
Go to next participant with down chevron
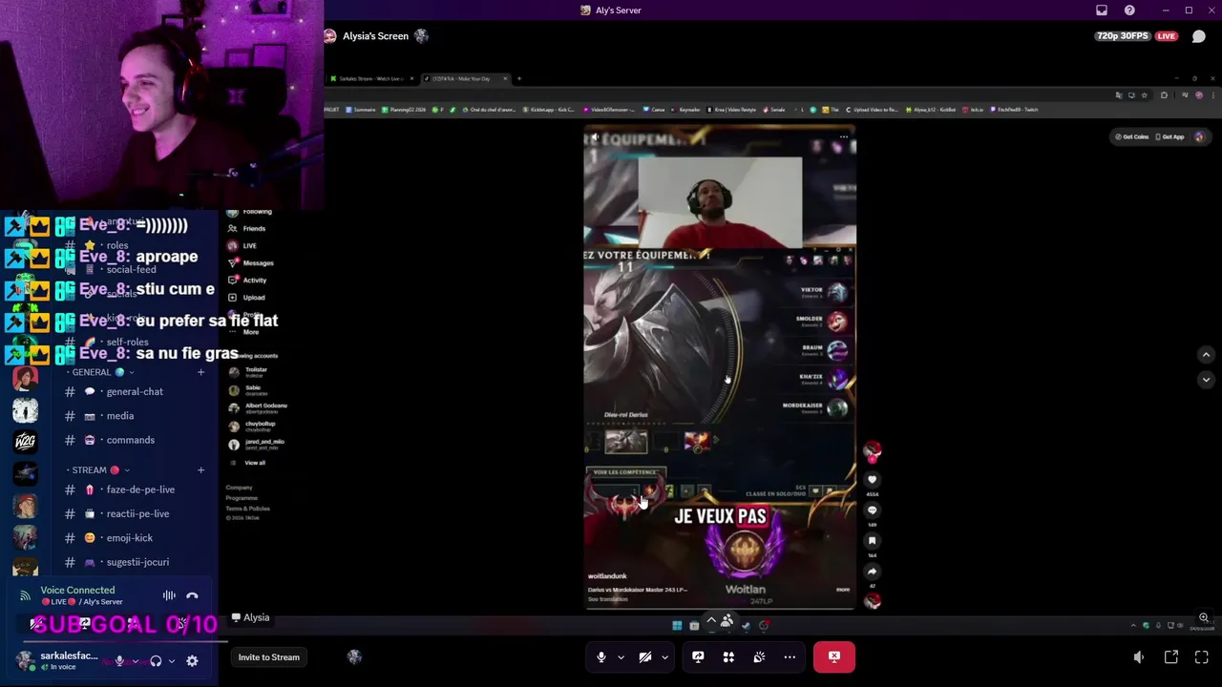tap(1206, 380)
